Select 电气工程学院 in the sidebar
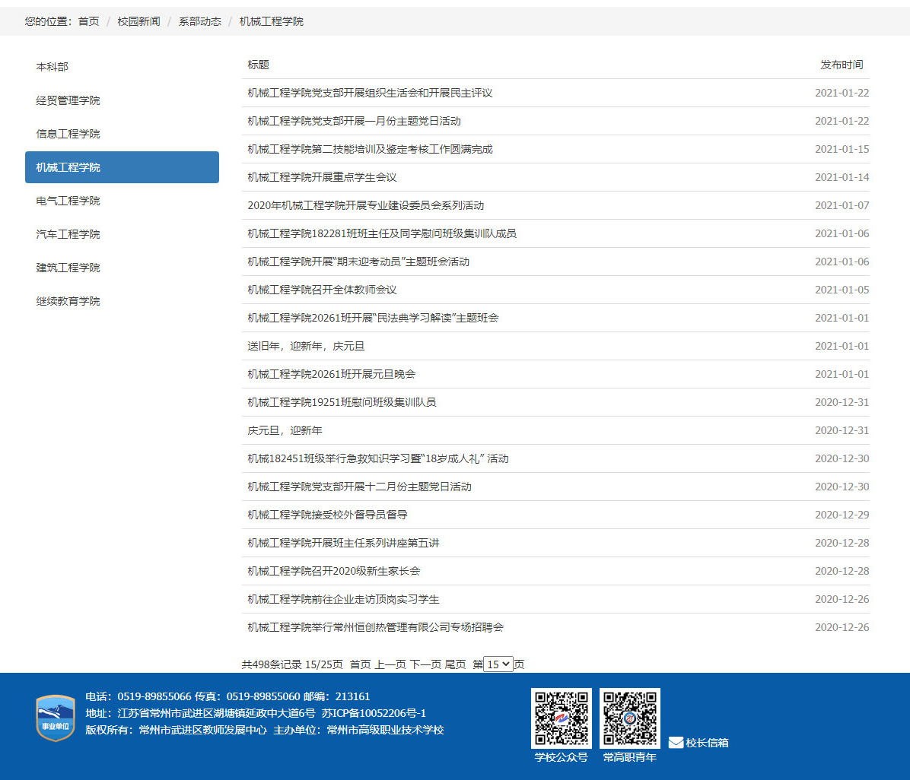The height and width of the screenshot is (780, 910). [x=68, y=201]
